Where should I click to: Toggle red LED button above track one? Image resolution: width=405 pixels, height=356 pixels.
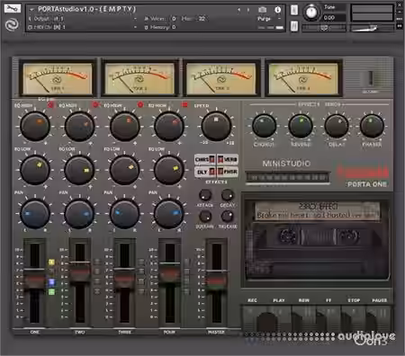click(x=50, y=105)
